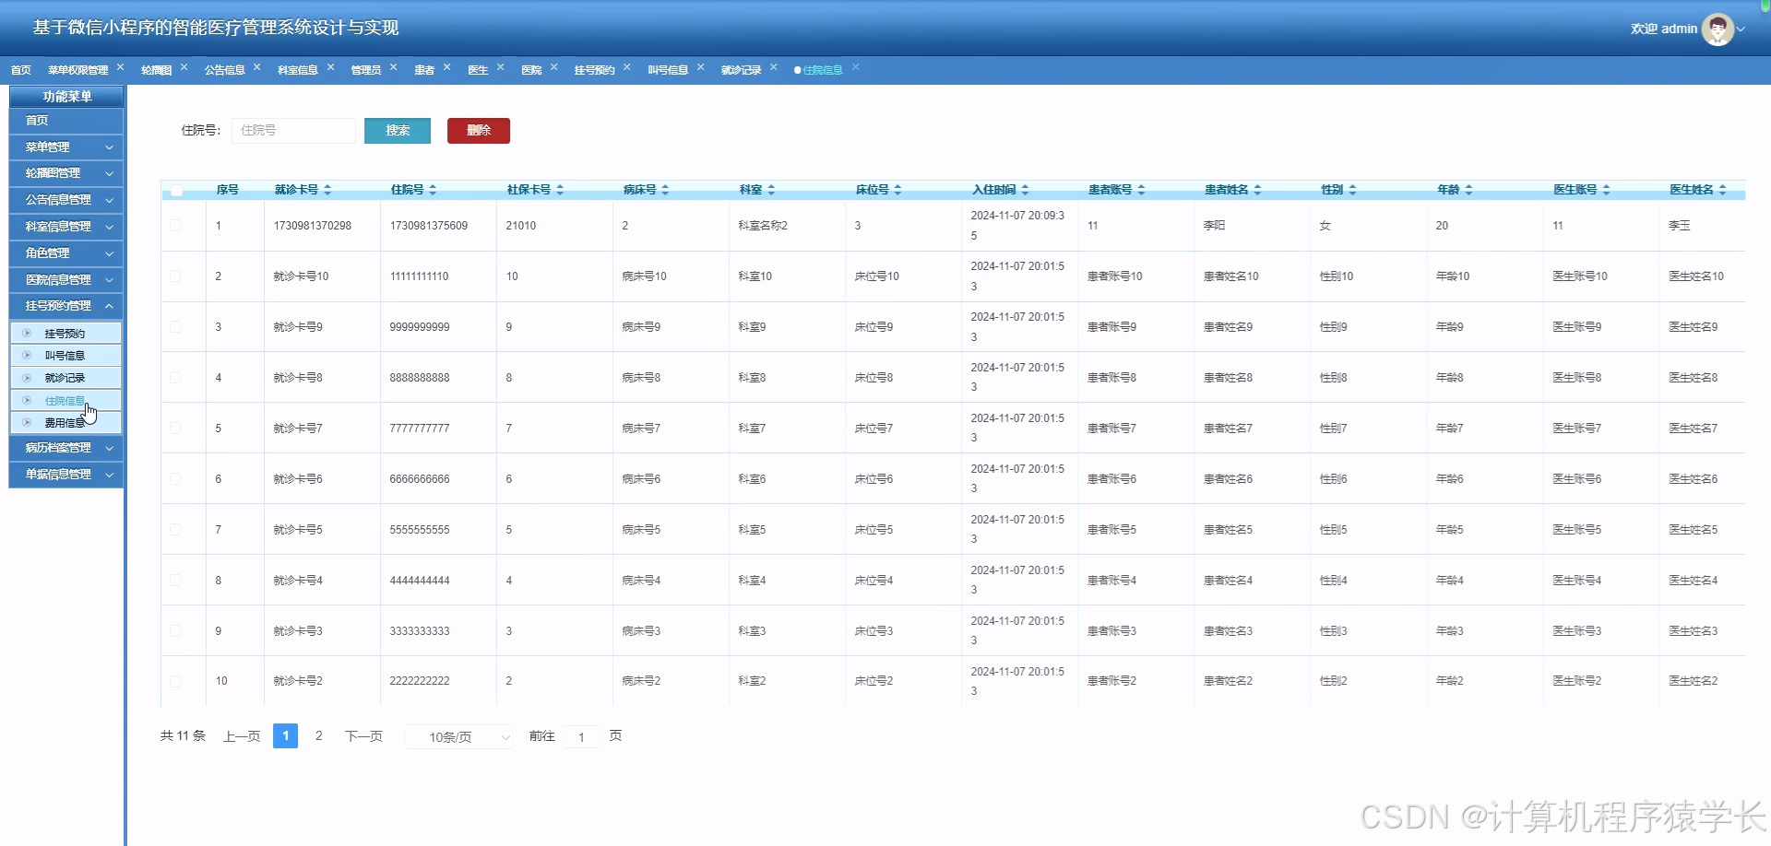Screen dimensions: 1771x846
Task: Sort table by 性别 column
Action: pyautogui.click(x=1352, y=190)
